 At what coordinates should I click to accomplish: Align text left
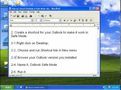pos(79,20)
